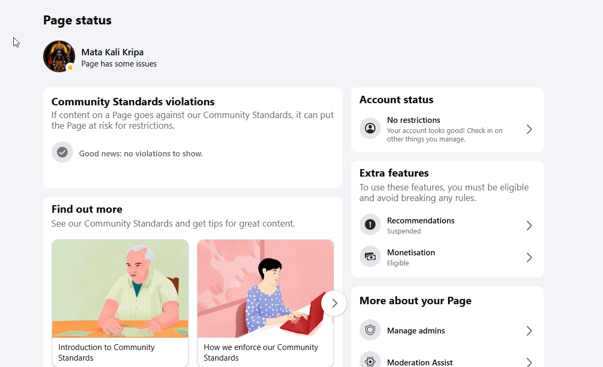
Task: Expand the No restrictions account status chevron
Action: coord(529,129)
